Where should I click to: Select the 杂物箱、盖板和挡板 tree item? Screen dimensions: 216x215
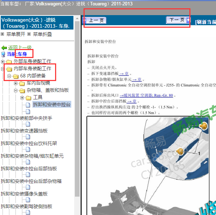pos(48,90)
